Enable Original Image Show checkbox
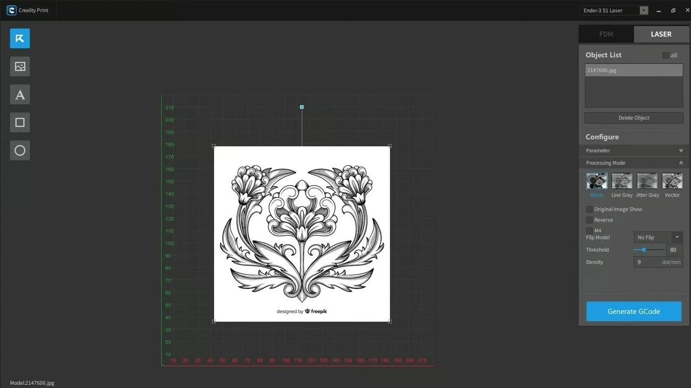691x388 pixels. tap(590, 209)
